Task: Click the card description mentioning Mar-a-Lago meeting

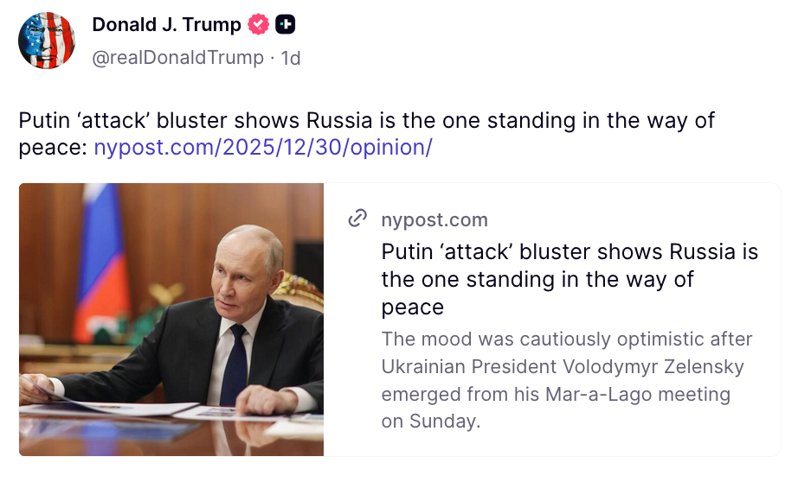Action: click(x=567, y=380)
